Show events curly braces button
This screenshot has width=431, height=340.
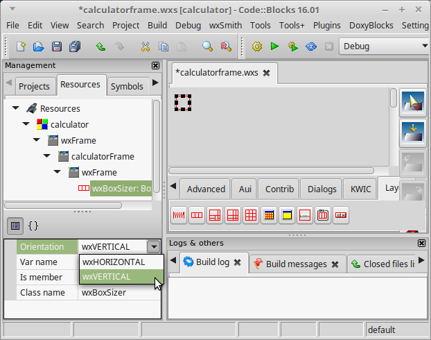tap(33, 226)
